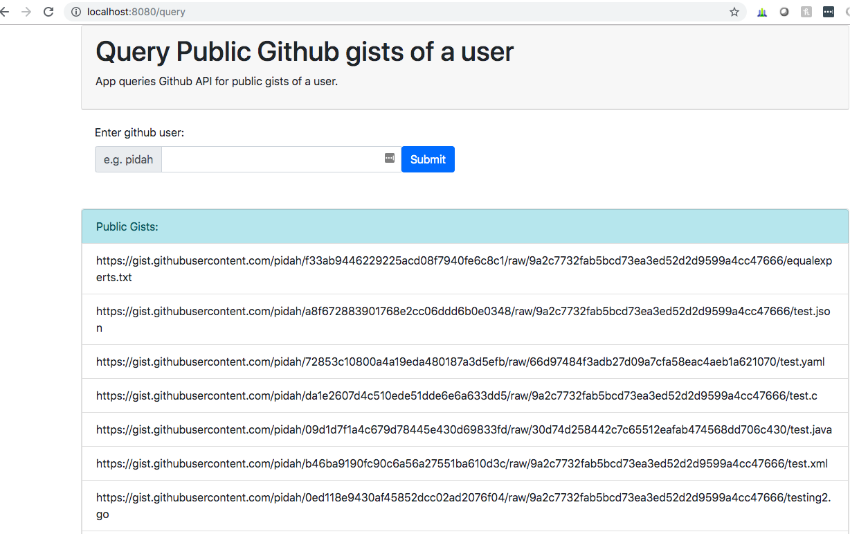Open the test.java gist URL
This screenshot has width=850, height=534.
[x=464, y=429]
